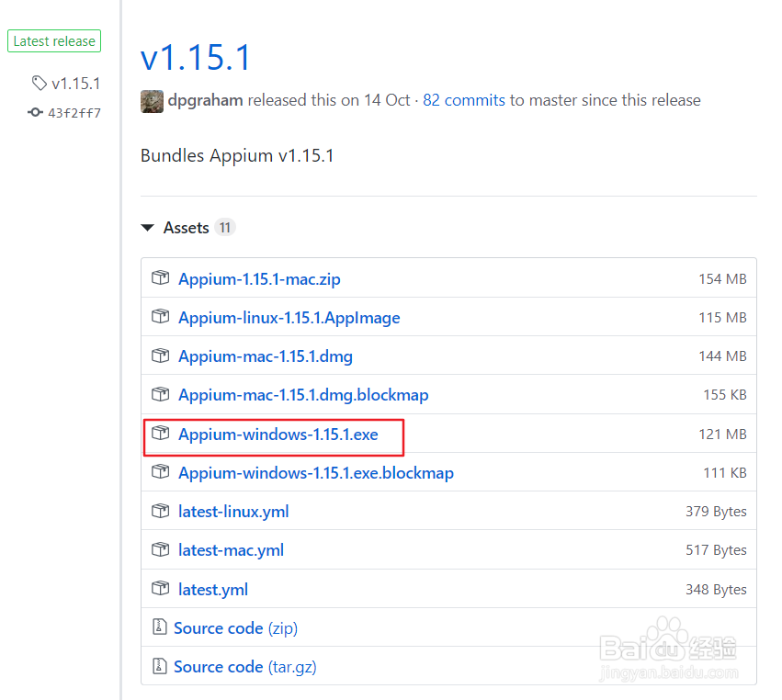Click the 154 MB size text
The height and width of the screenshot is (700, 782).
(x=722, y=278)
